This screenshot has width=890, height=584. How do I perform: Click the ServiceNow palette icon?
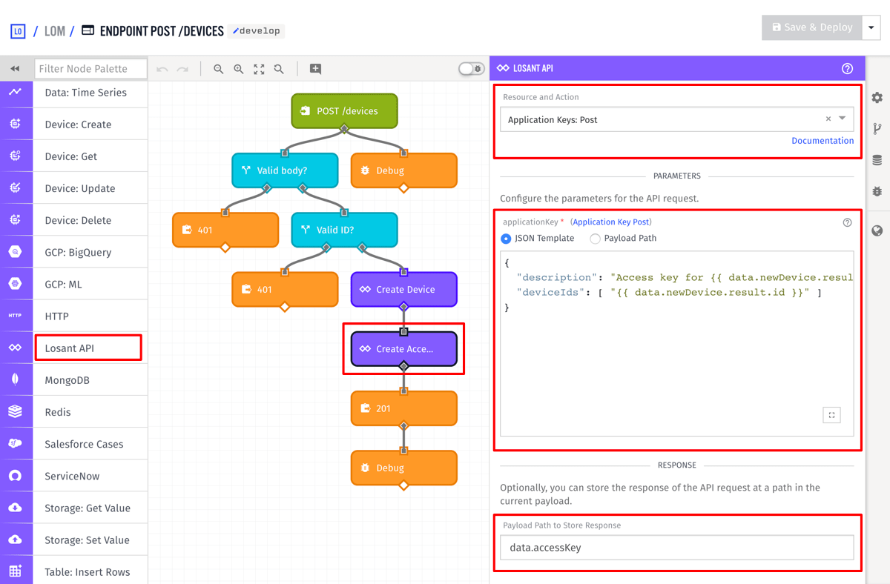(x=16, y=475)
